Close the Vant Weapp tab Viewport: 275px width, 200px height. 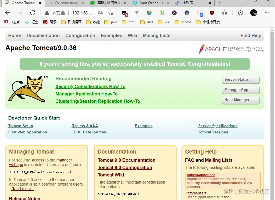tap(168, 3)
